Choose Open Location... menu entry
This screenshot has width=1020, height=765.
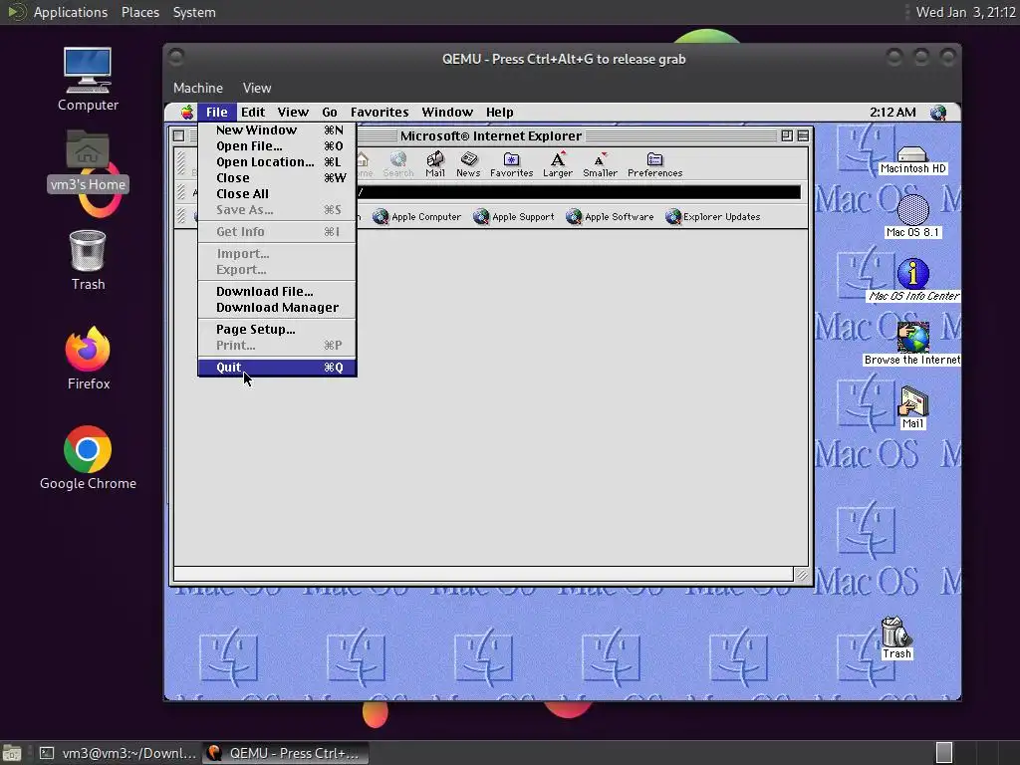277,162
